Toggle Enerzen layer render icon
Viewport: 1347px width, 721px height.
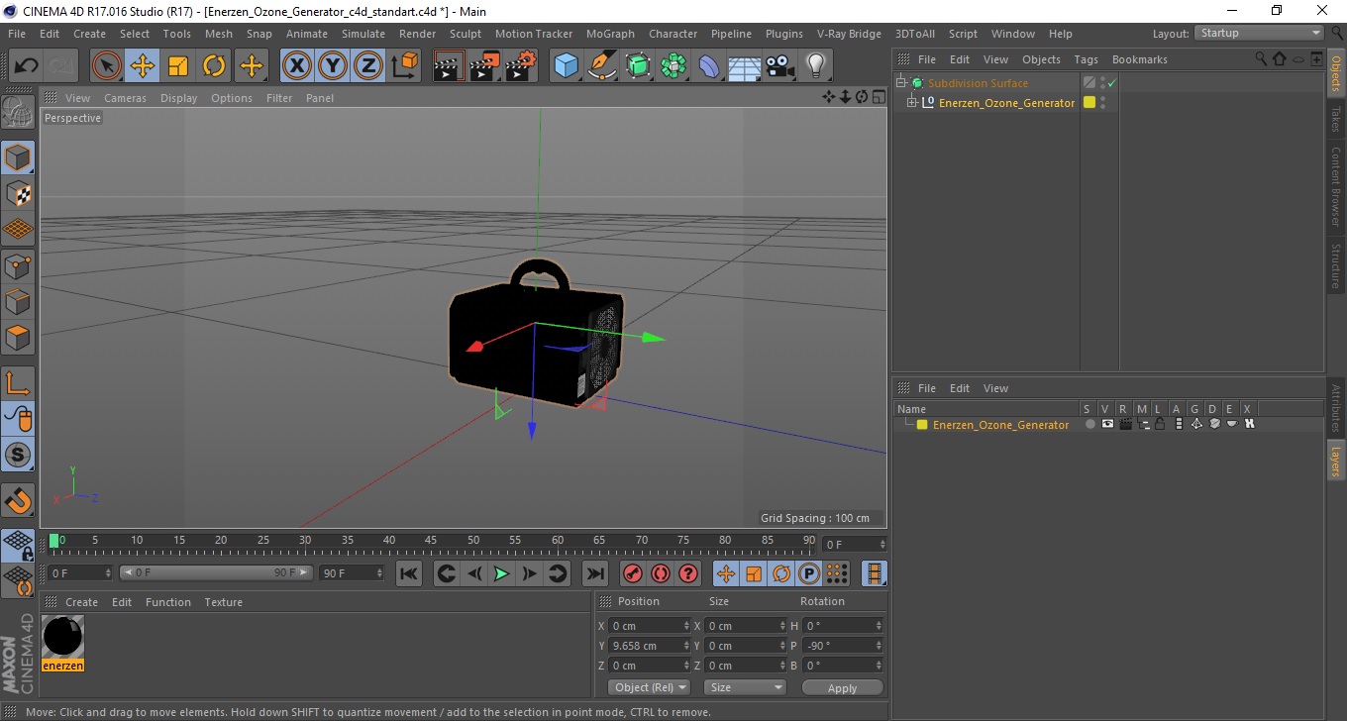pos(1125,424)
